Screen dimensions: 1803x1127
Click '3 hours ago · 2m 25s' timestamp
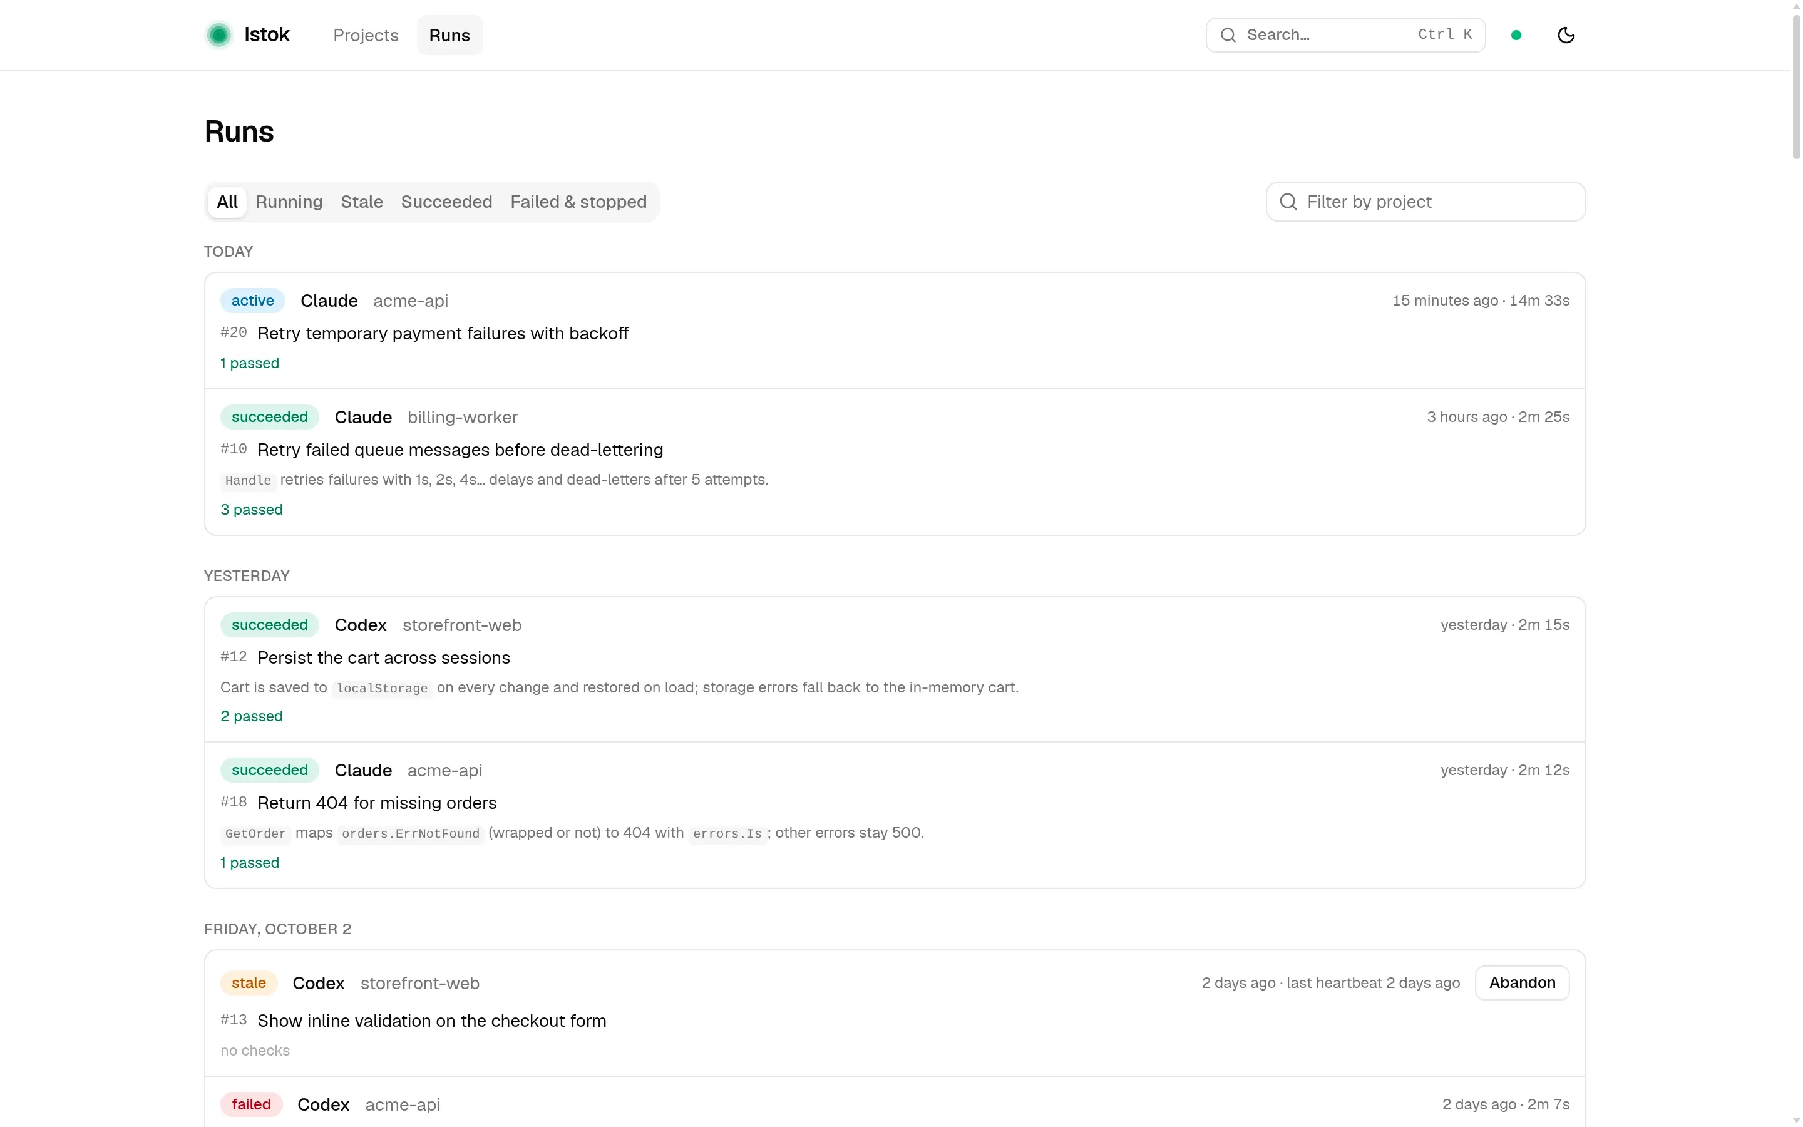pos(1497,416)
